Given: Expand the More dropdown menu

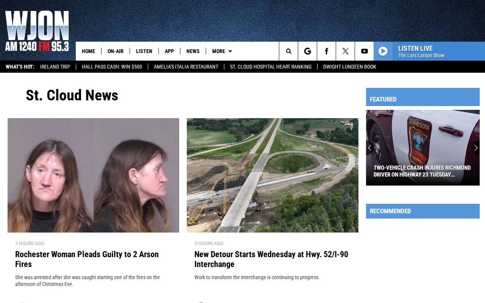Looking at the screenshot, I should [x=222, y=51].
